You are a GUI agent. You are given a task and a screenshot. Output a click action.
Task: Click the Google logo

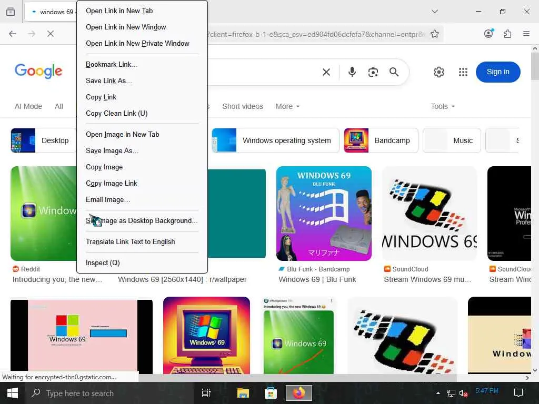[x=38, y=71]
